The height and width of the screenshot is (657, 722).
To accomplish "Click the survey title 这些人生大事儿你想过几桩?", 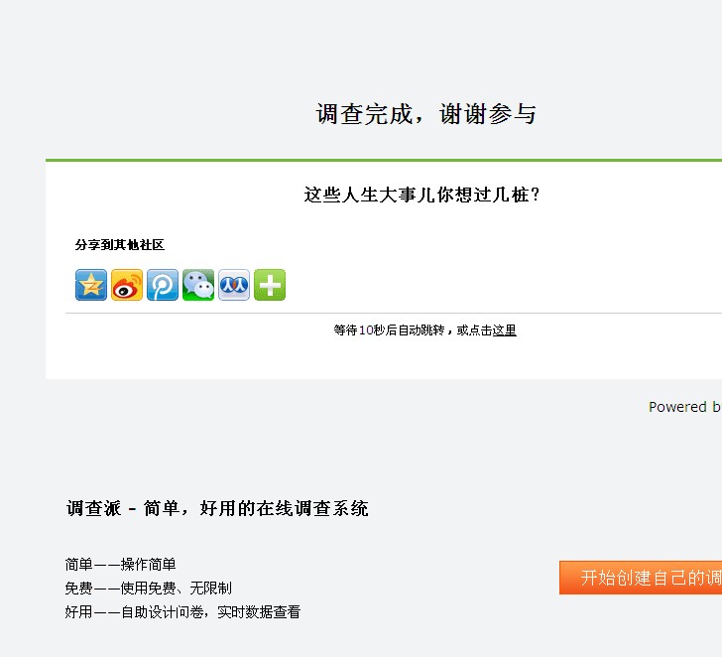I will pos(421,195).
